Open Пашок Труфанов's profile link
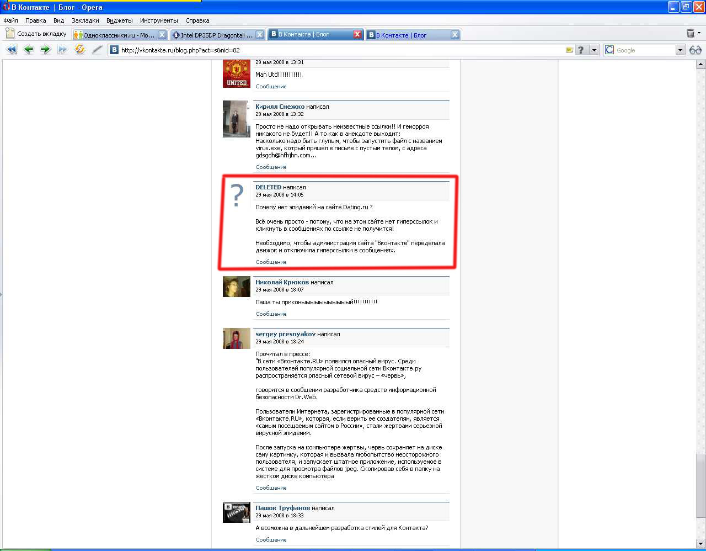This screenshot has width=706, height=551. tap(282, 508)
